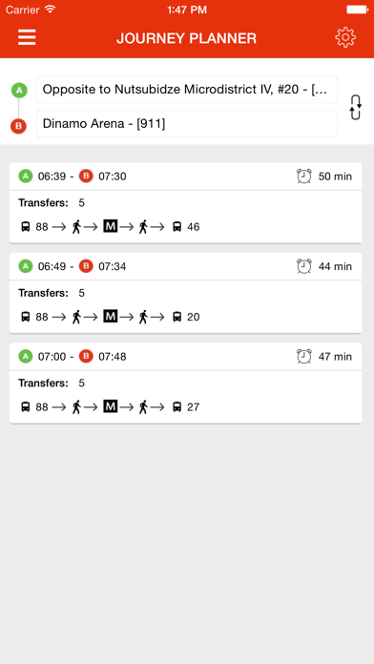The width and height of the screenshot is (374, 664).
Task: Click the bus 20 icon in second route
Action: point(177,317)
